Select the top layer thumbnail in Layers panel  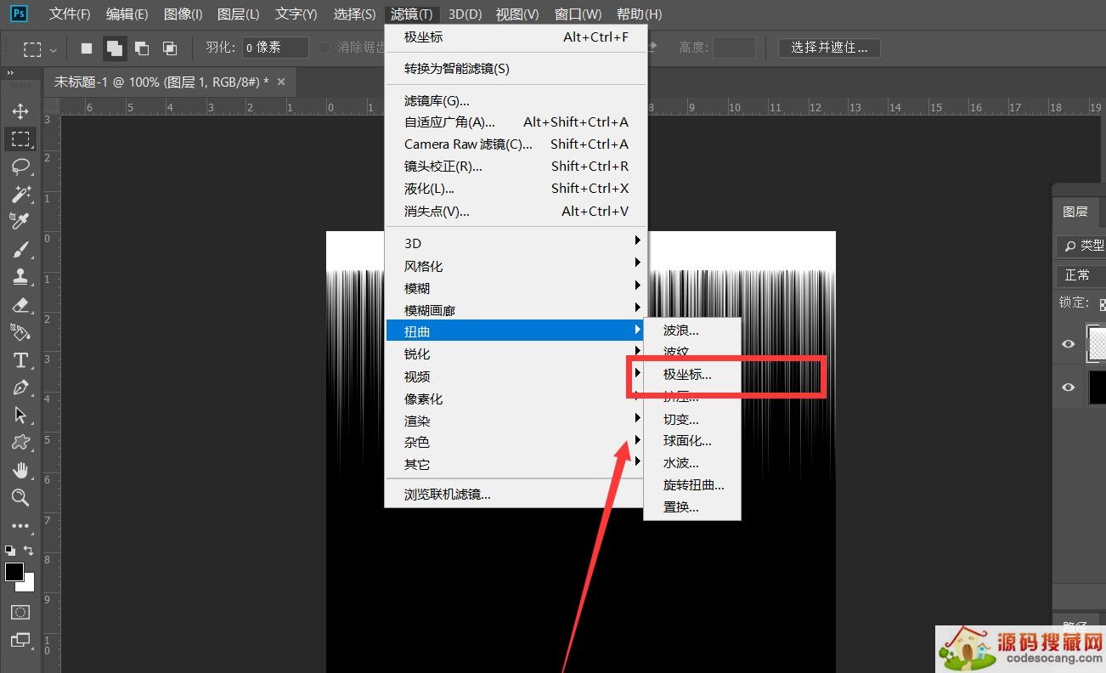1098,343
